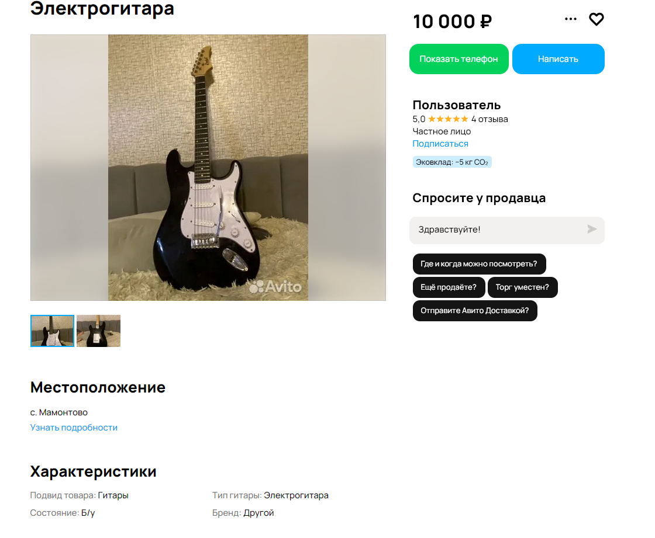The width and height of the screenshot is (655, 538).
Task: Click the Эковклад CO₂ badge
Action: pos(452,162)
